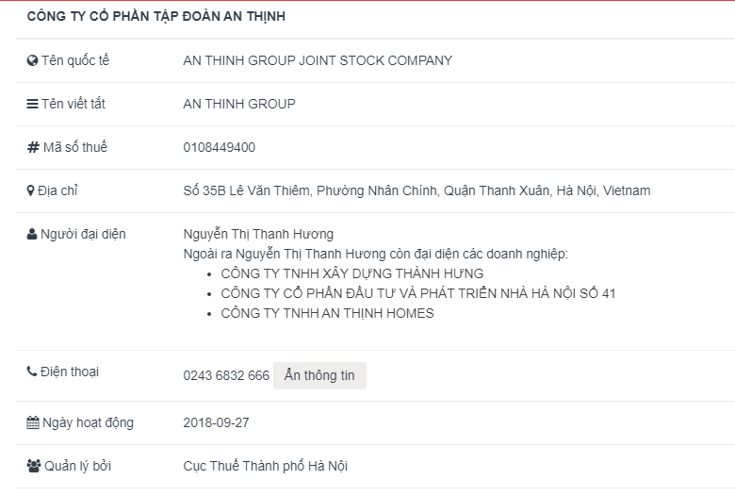The height and width of the screenshot is (496, 735).
Task: Click the activity date 2018-09-27
Action: (216, 422)
